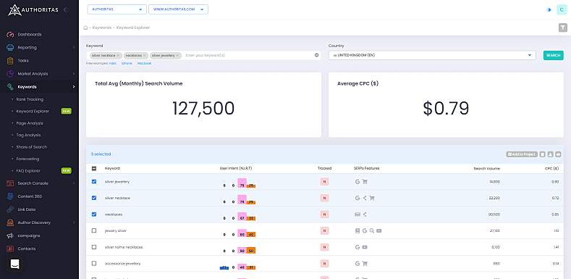Viewport: 571px width, 279px height.
Task: Open the WWW.AUTHORITAS.COM site dropdown
Action: [x=179, y=9]
